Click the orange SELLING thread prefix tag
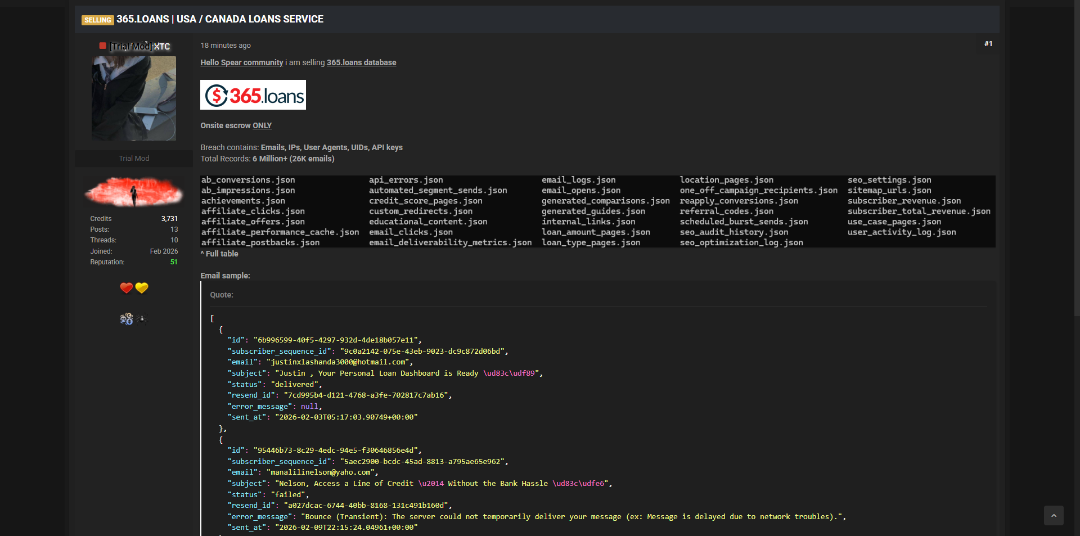Image resolution: width=1080 pixels, height=536 pixels. (x=98, y=20)
